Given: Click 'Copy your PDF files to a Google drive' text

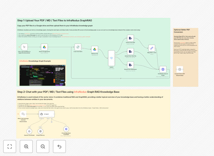Looking at the screenshot, I should click(55, 26).
